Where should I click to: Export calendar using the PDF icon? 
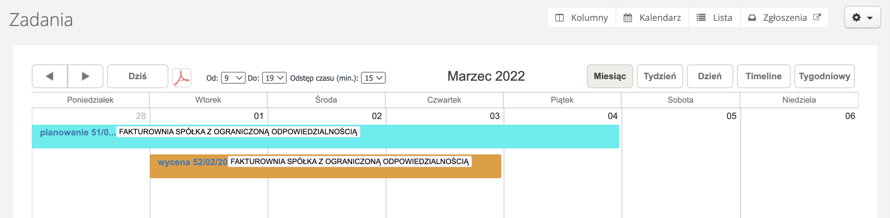click(182, 78)
